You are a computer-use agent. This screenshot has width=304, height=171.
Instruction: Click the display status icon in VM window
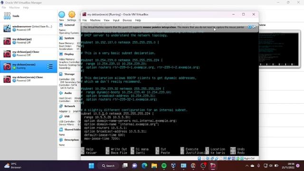point(225,158)
